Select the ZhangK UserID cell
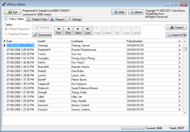The image size is (190, 132). (54, 92)
